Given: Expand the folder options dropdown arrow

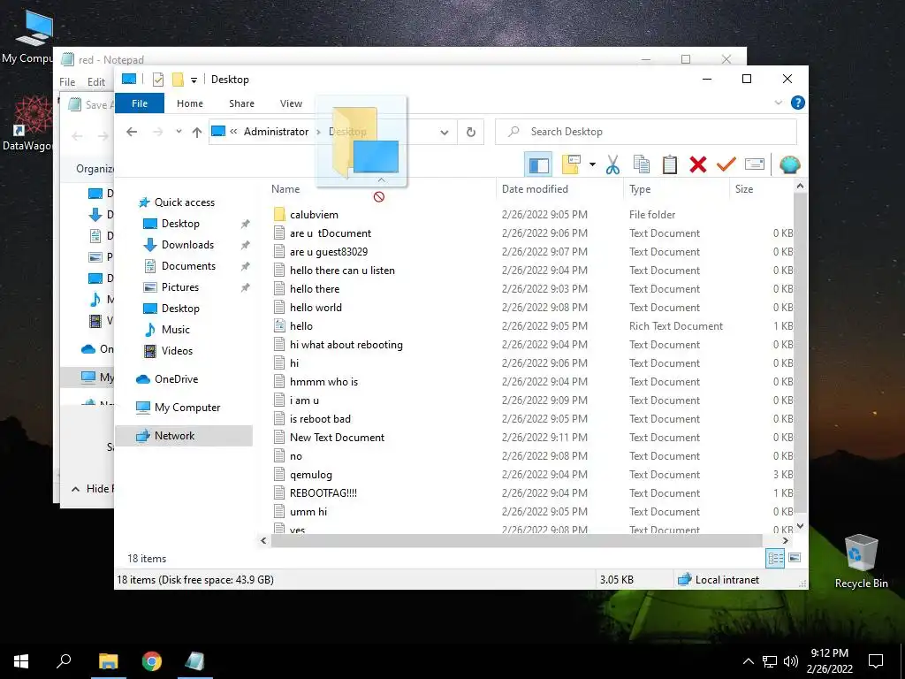Looking at the screenshot, I should click(592, 165).
